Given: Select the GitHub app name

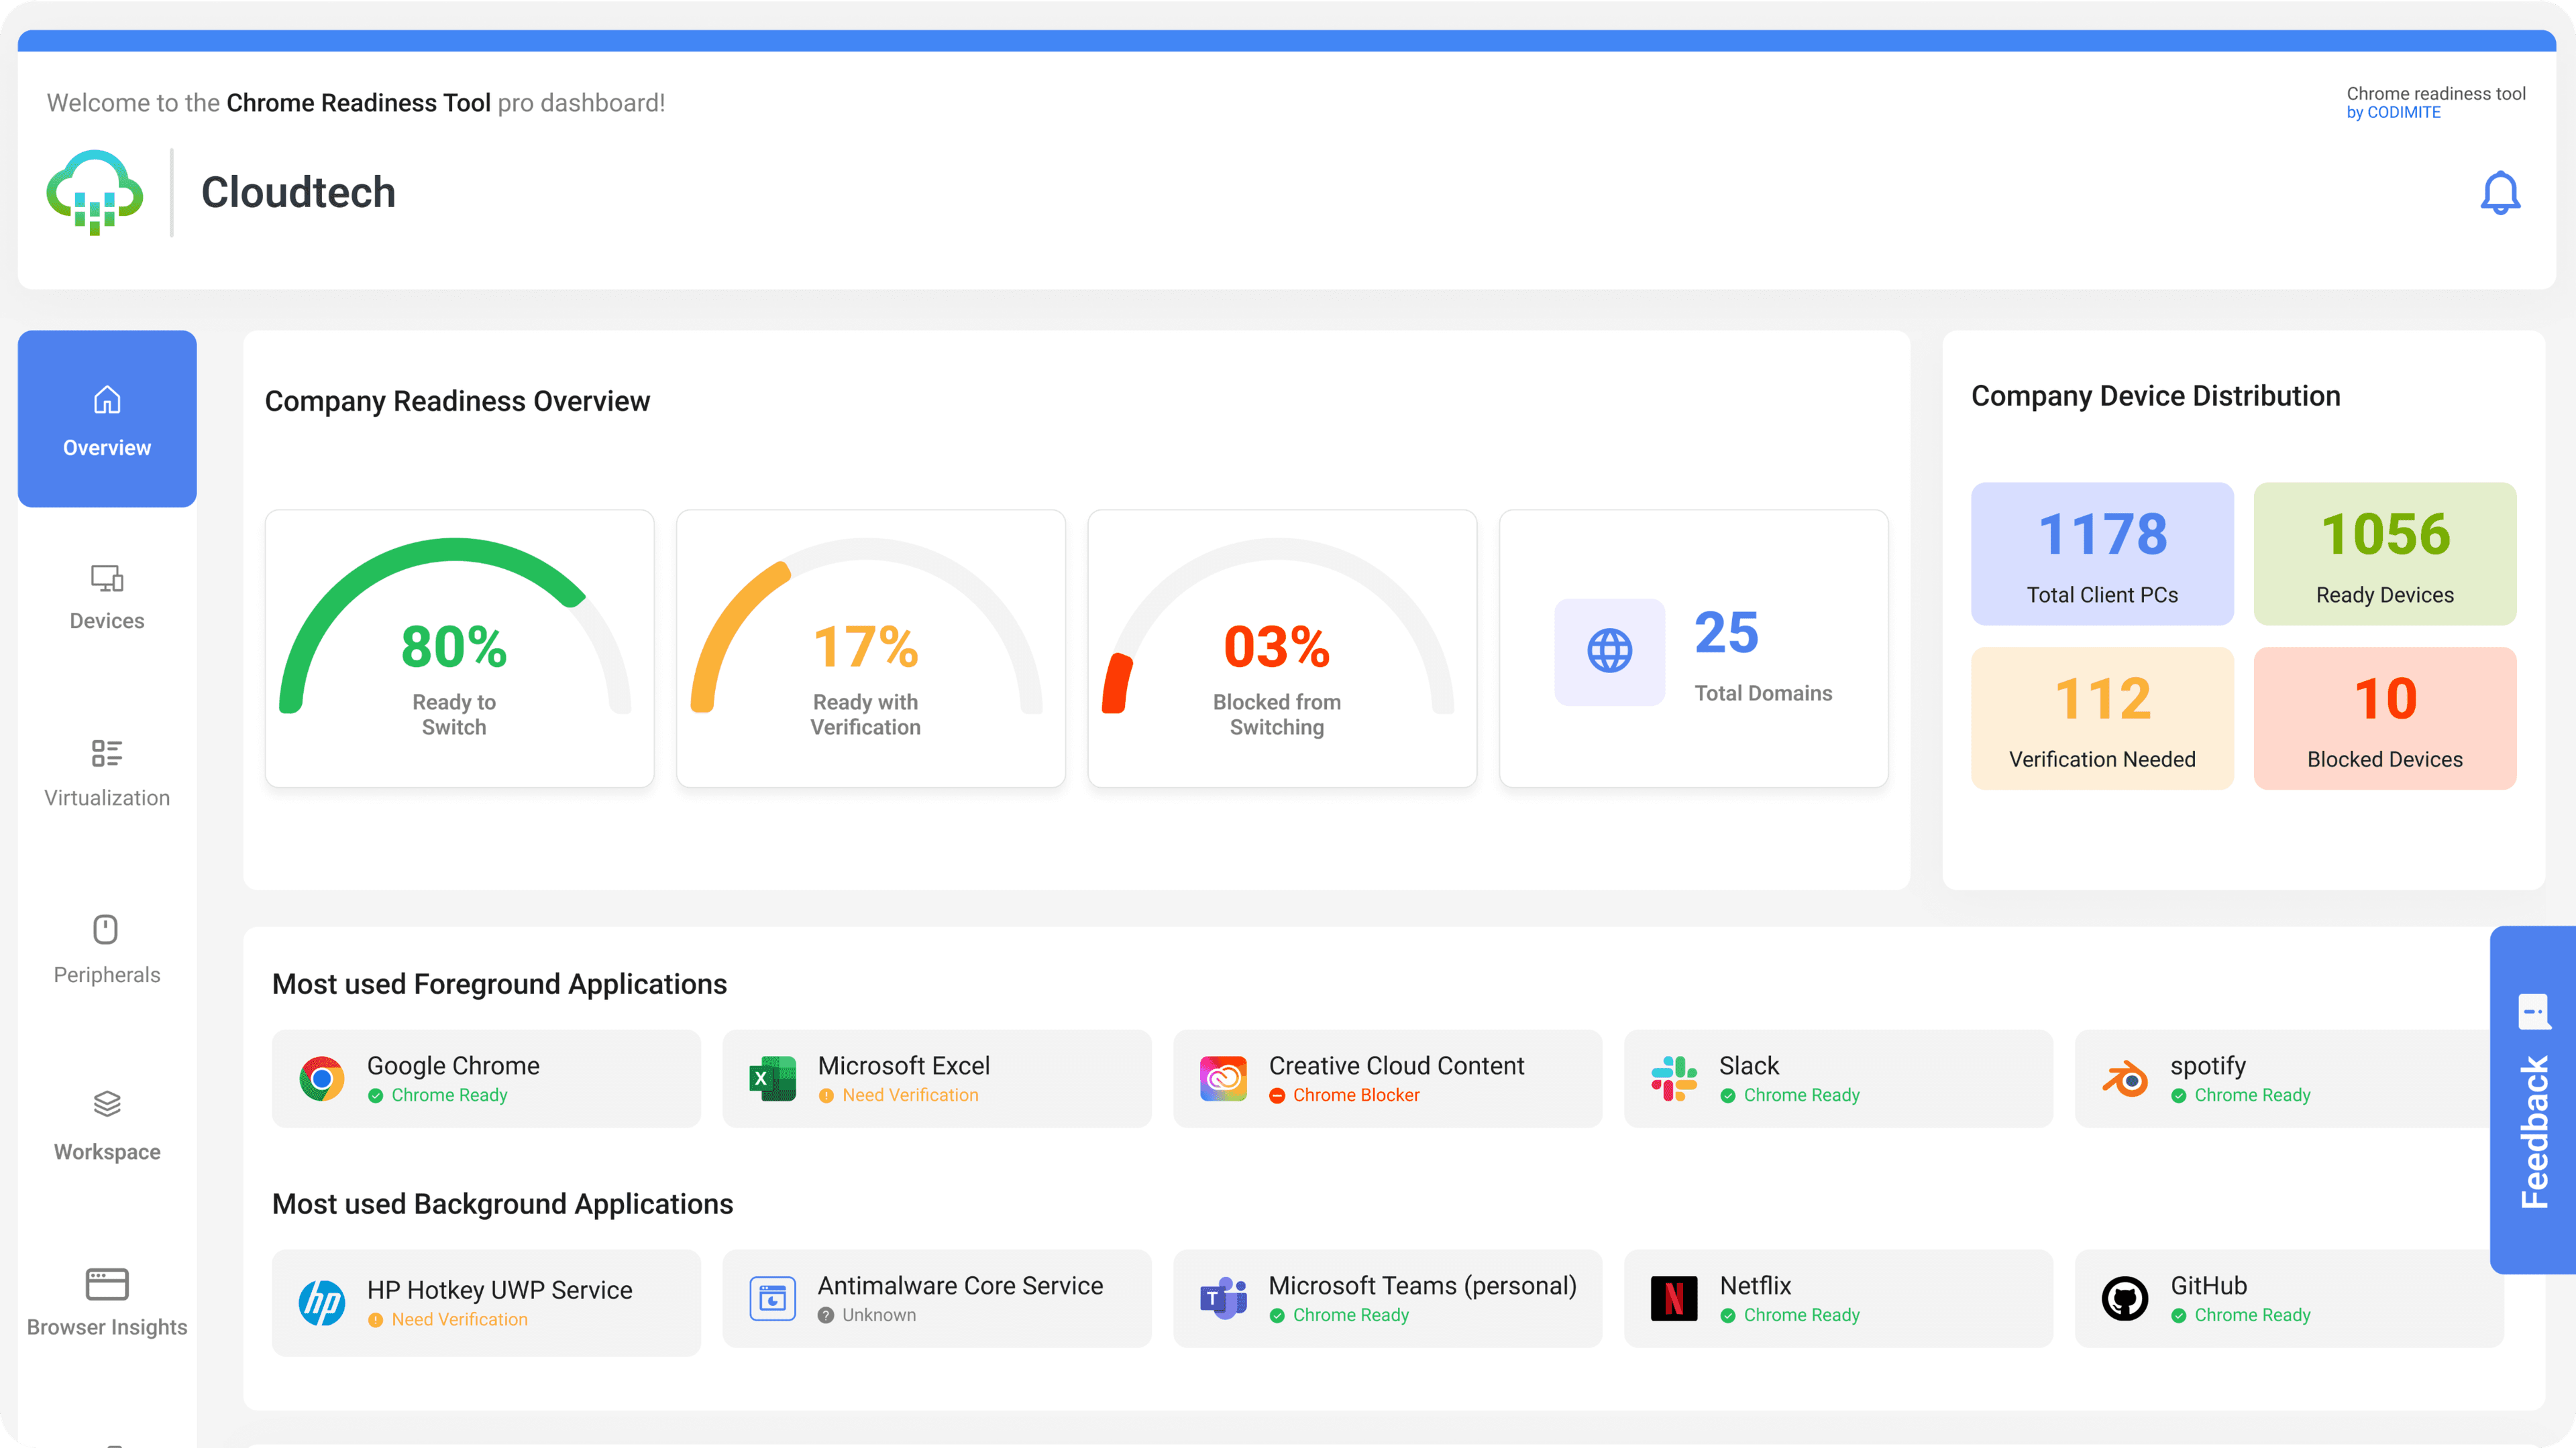Looking at the screenshot, I should [2208, 1285].
